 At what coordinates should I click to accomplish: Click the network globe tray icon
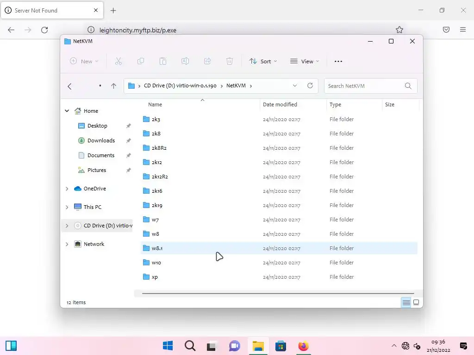click(x=405, y=346)
